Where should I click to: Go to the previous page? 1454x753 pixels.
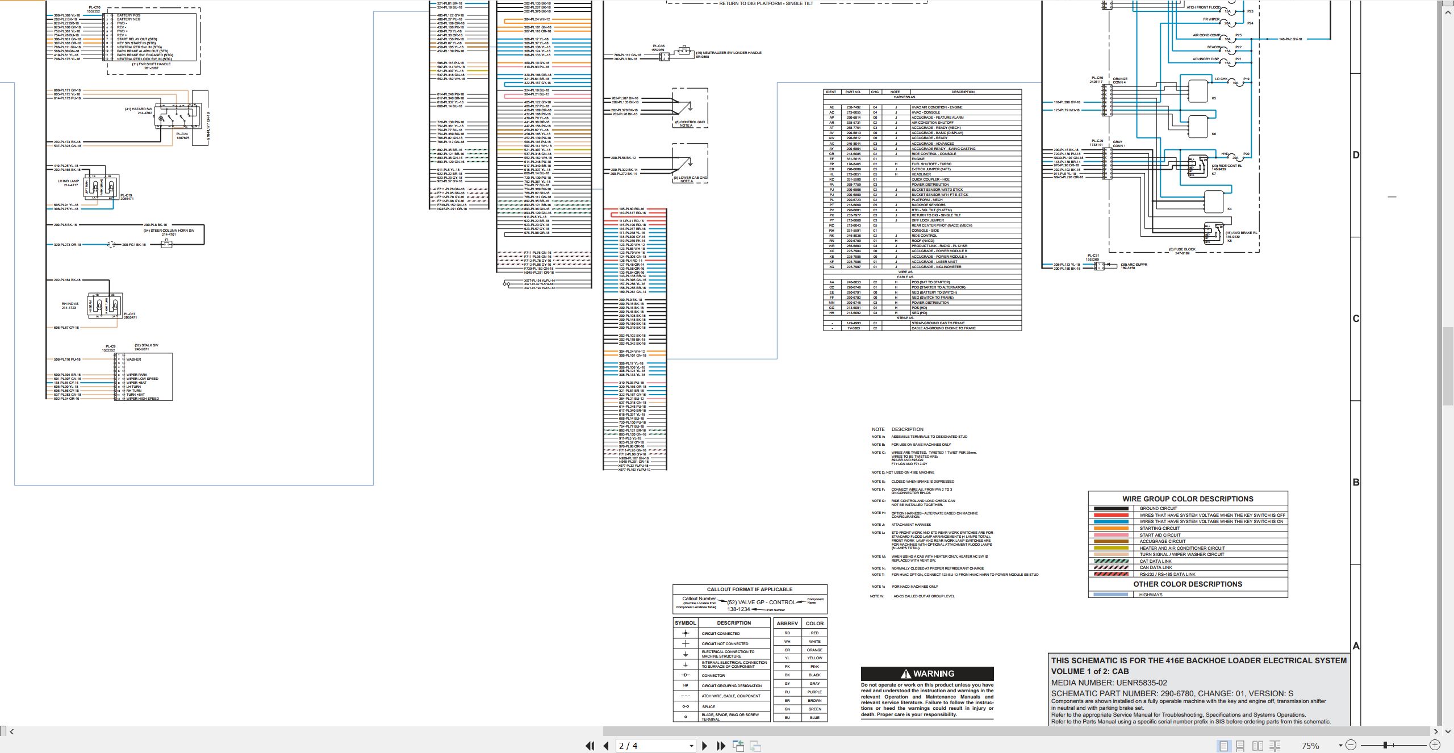pos(606,746)
